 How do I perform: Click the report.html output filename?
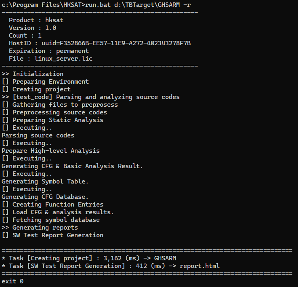click(x=199, y=266)
